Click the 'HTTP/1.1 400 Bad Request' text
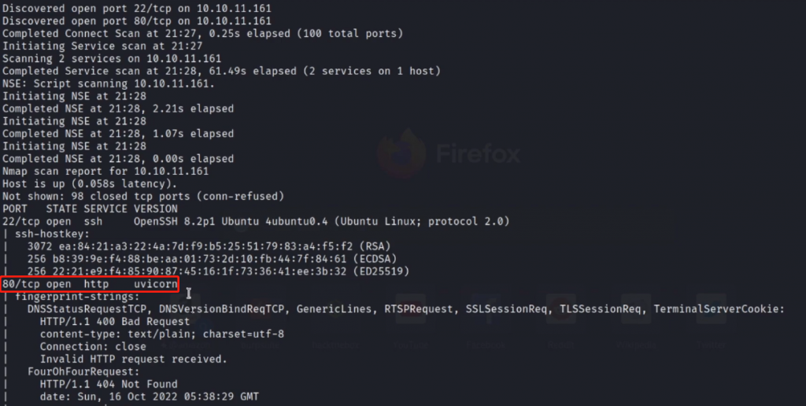This screenshot has height=406, width=806. click(114, 321)
